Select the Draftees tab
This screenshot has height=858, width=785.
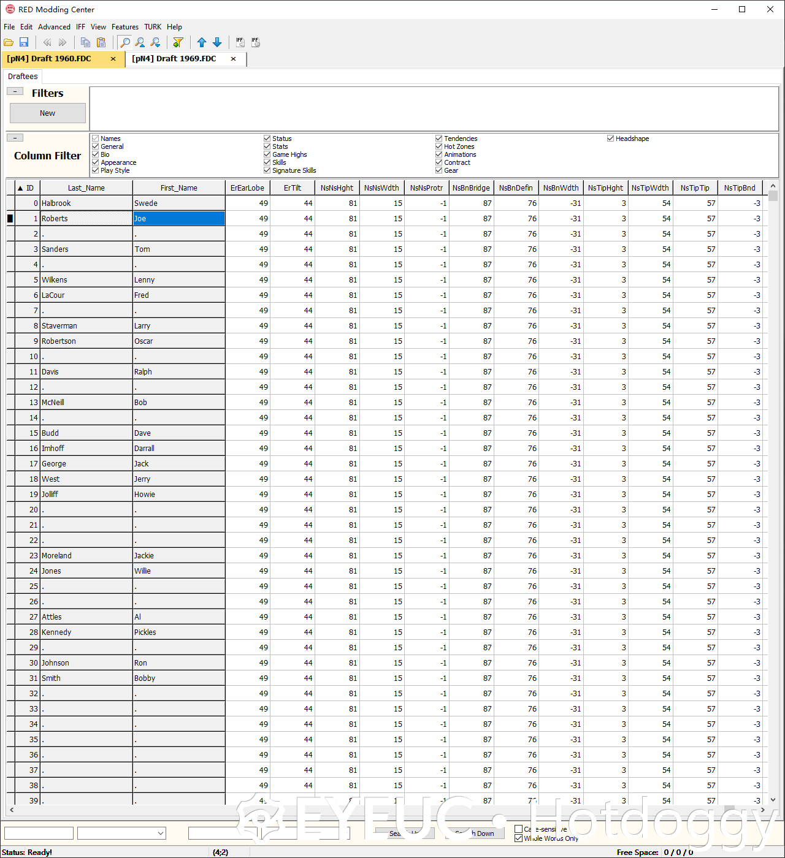[23, 77]
